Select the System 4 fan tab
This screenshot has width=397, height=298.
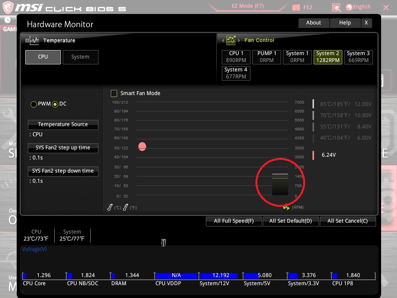236,73
